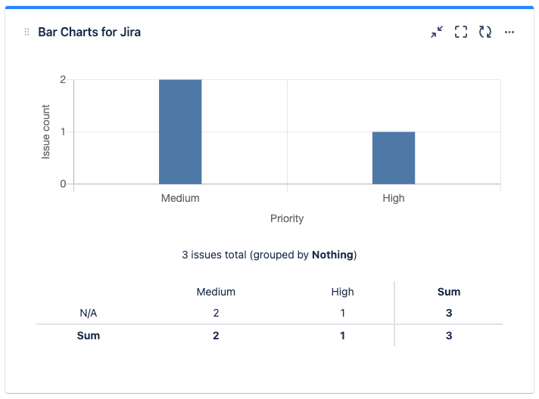Viewport: 539px width, 399px height.
Task: Click the Medium x-axis label under the chart
Action: pos(180,198)
